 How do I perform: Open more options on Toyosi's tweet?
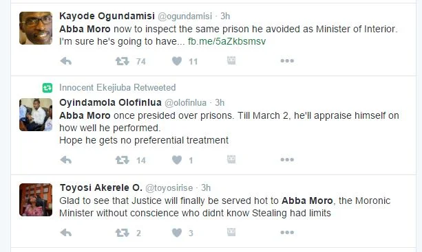(x=287, y=232)
